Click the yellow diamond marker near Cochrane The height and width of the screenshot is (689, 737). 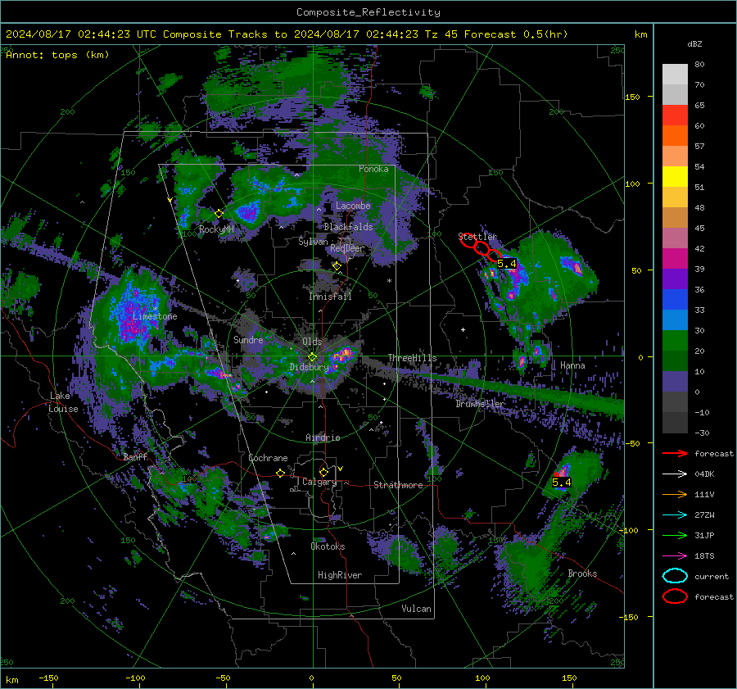pyautogui.click(x=280, y=473)
